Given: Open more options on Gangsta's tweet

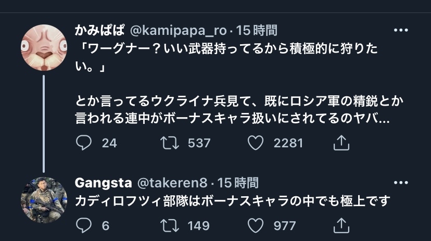Looking at the screenshot, I should click(401, 183).
